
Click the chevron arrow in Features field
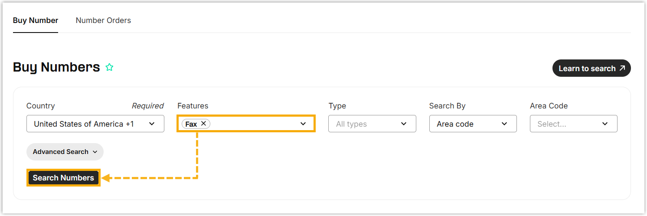pyautogui.click(x=303, y=124)
